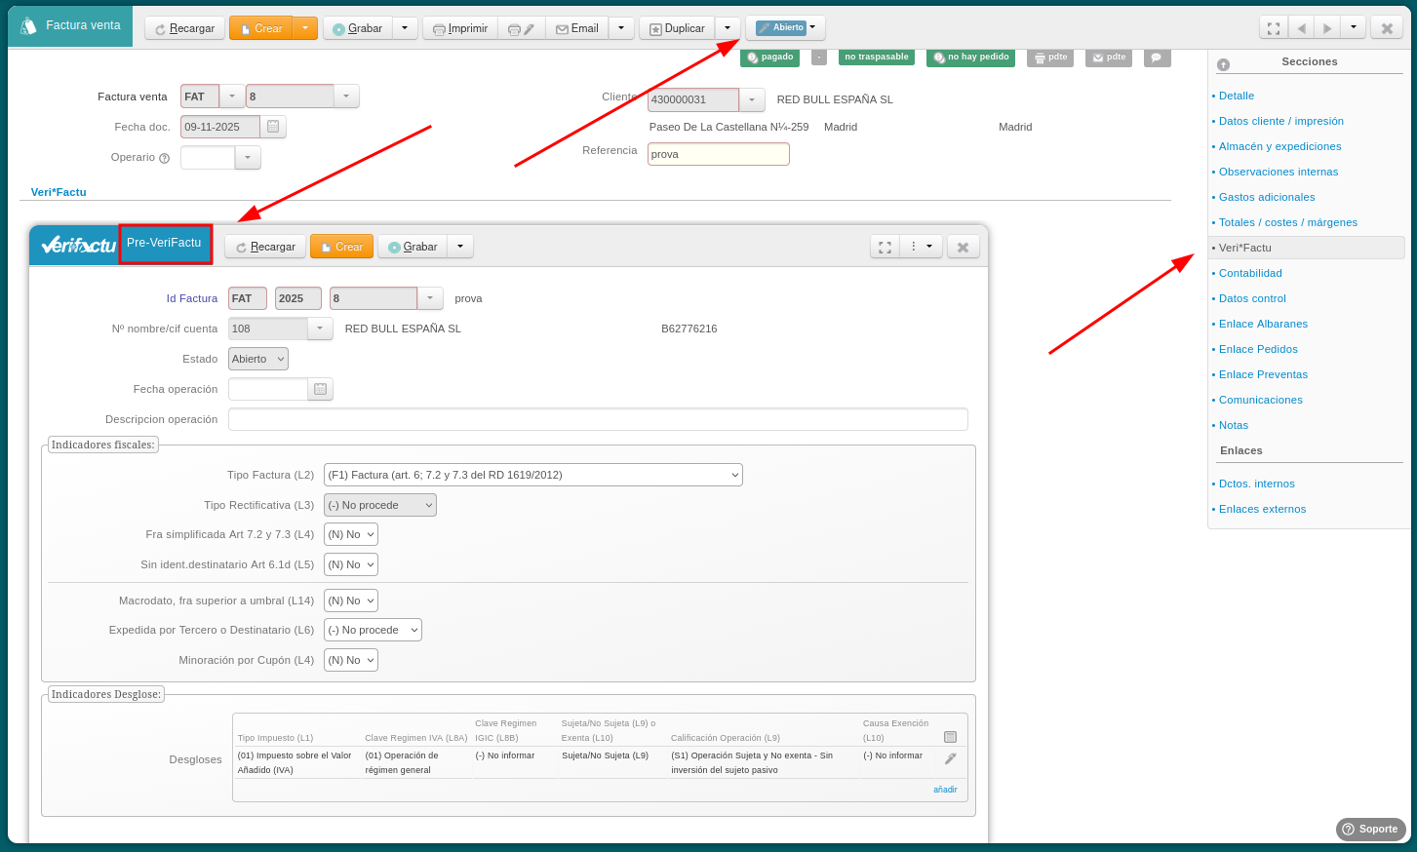The image size is (1417, 852).
Task: Click the Secciones collapse arrow icon
Action: click(x=1223, y=64)
